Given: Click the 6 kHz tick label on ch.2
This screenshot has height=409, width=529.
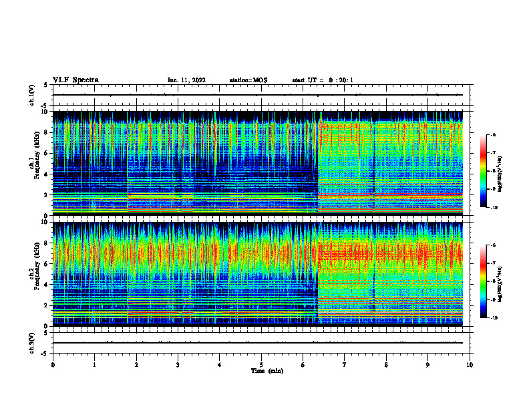Looking at the screenshot, I should tap(46, 264).
